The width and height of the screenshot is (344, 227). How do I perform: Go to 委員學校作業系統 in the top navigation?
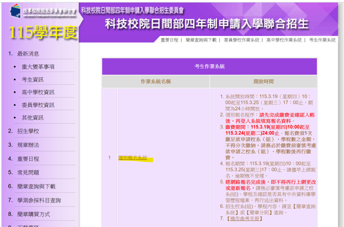click(x=241, y=40)
